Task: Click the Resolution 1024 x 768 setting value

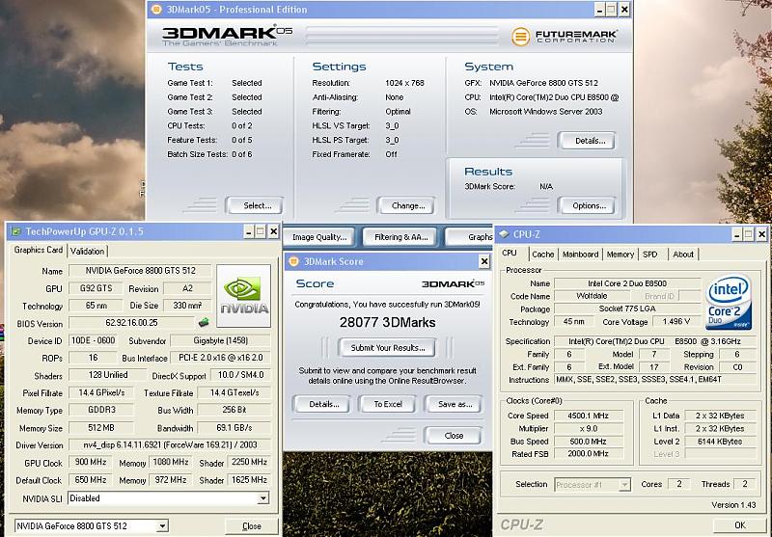Action: tap(404, 83)
